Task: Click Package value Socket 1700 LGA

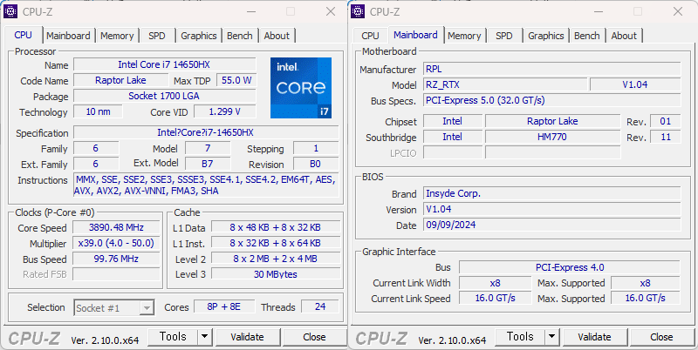Action: click(x=165, y=96)
